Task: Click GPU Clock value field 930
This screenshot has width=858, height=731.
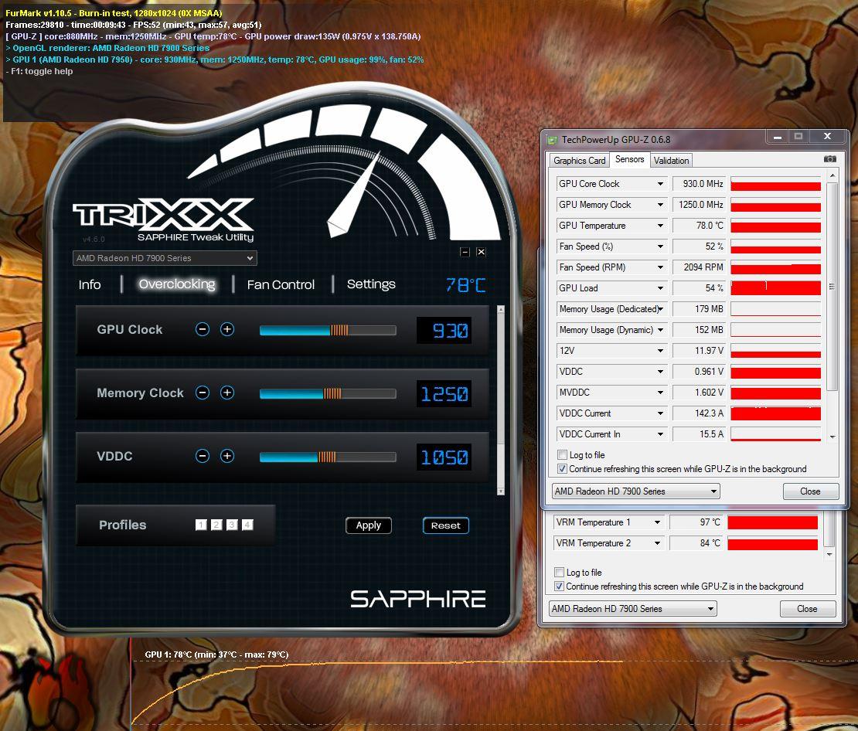Action: coord(444,331)
